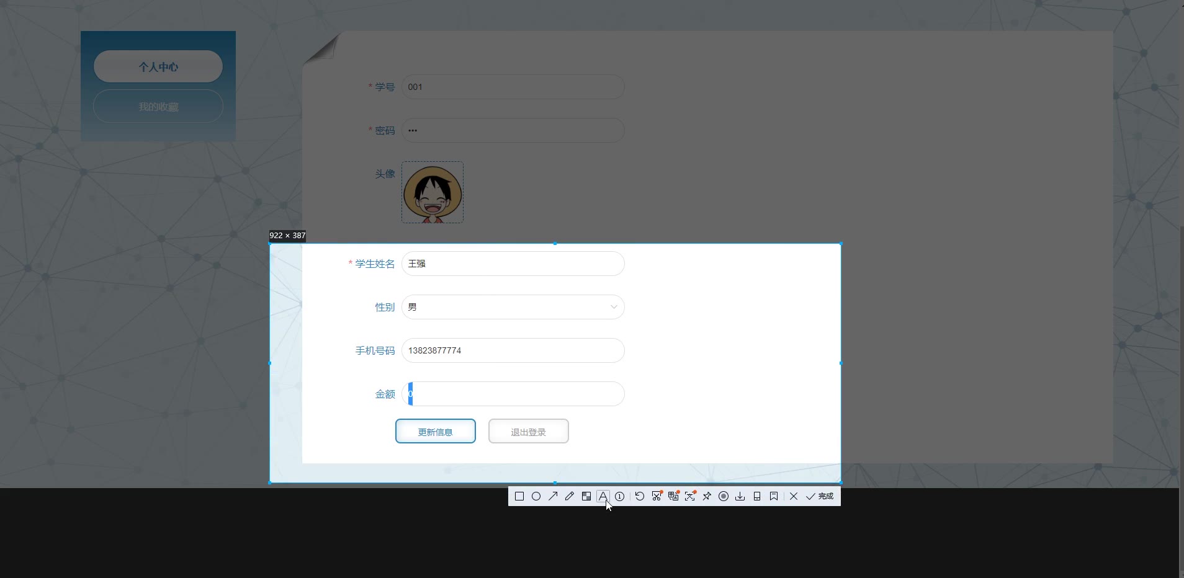The image size is (1184, 578).
Task: Select the pencil drawing tool
Action: (x=570, y=496)
